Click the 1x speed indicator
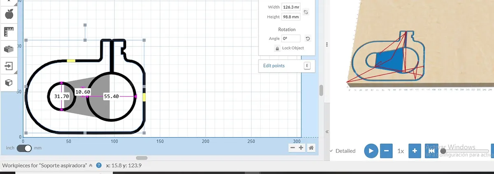Viewport: 494px width, 174px height. (x=401, y=151)
